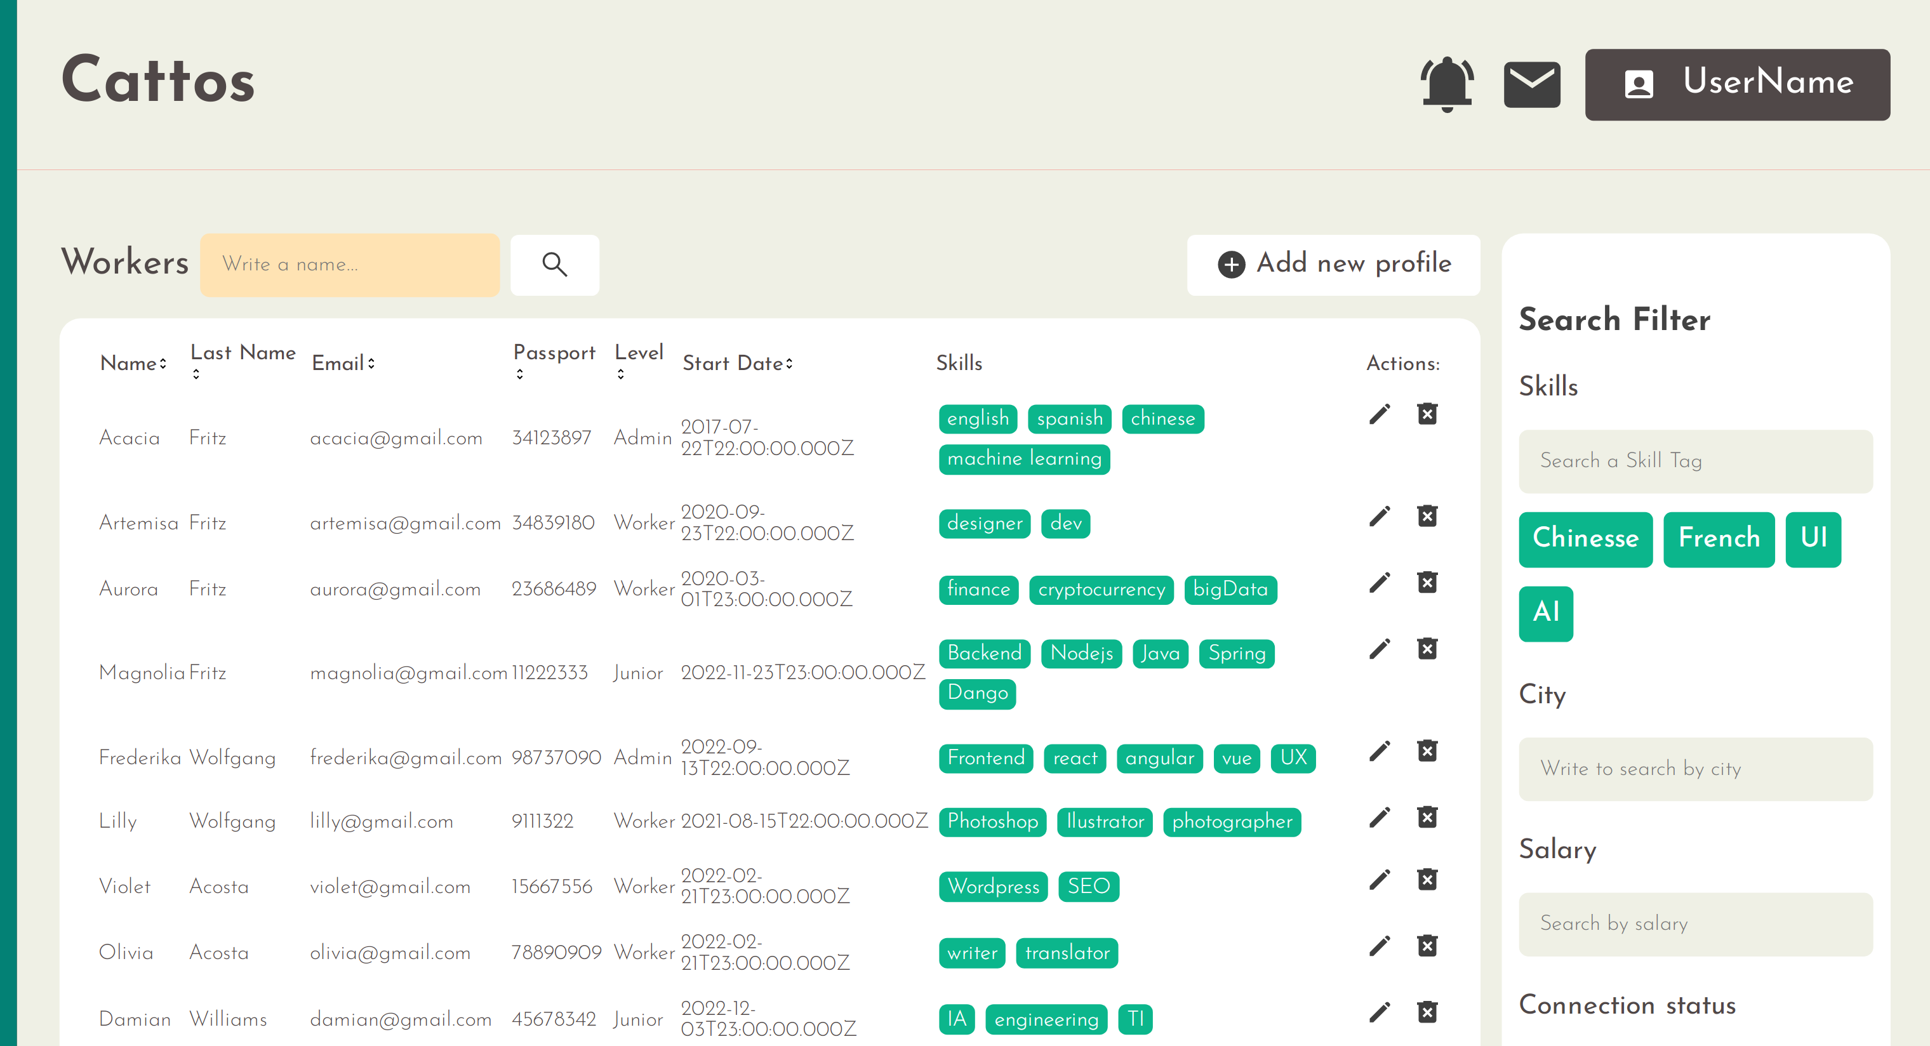Delete Acacia Fritz's profile
The image size is (1930, 1046).
coord(1427,414)
